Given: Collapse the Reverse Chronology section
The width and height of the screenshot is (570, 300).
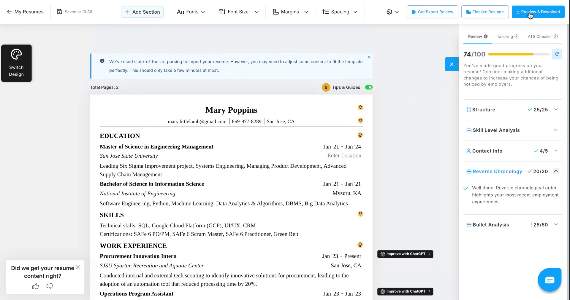Looking at the screenshot, I should pyautogui.click(x=556, y=171).
